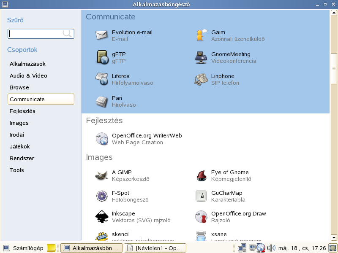The height and width of the screenshot is (253, 338).
Task: Switch to Alkalmazásbön… taskbar window button
Action: [x=92, y=248]
